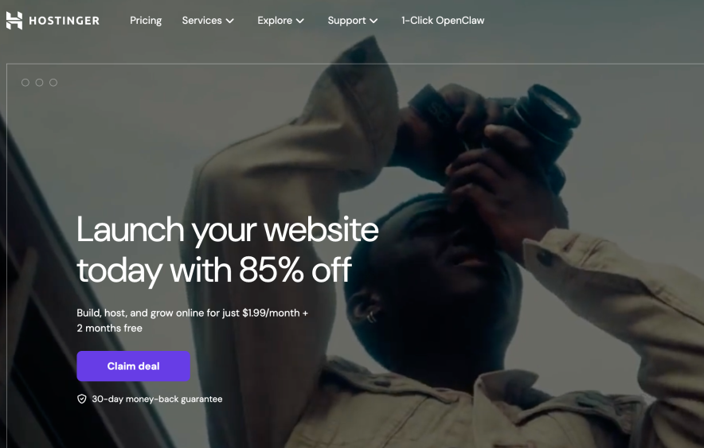
Task: Click the Launch your website headline
Action: tap(228, 249)
